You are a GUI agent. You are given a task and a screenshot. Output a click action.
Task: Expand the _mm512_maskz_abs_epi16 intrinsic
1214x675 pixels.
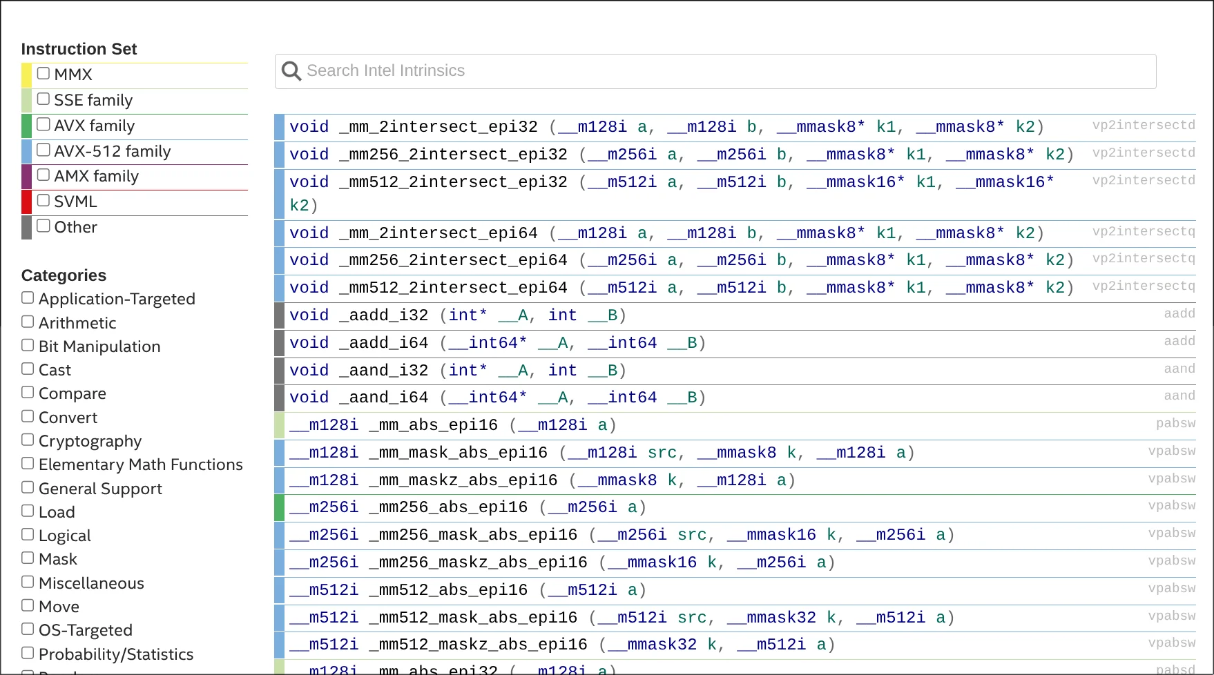[735, 645]
